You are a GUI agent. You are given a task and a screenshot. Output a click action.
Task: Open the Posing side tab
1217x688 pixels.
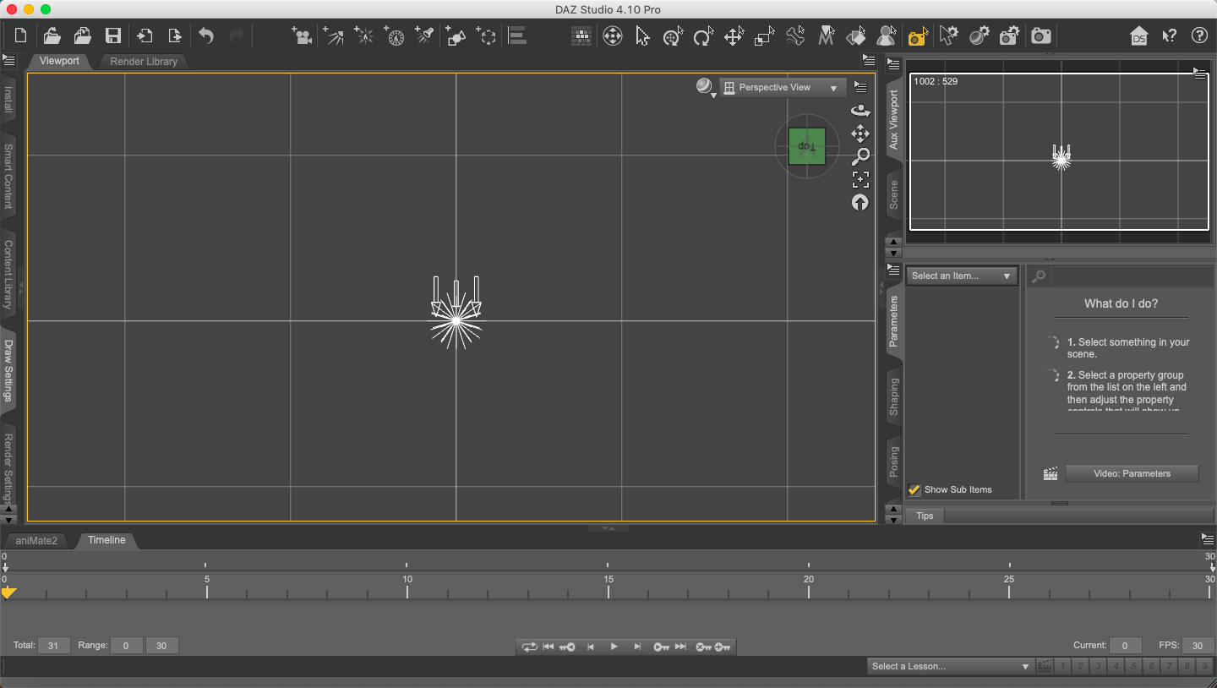pyautogui.click(x=893, y=461)
